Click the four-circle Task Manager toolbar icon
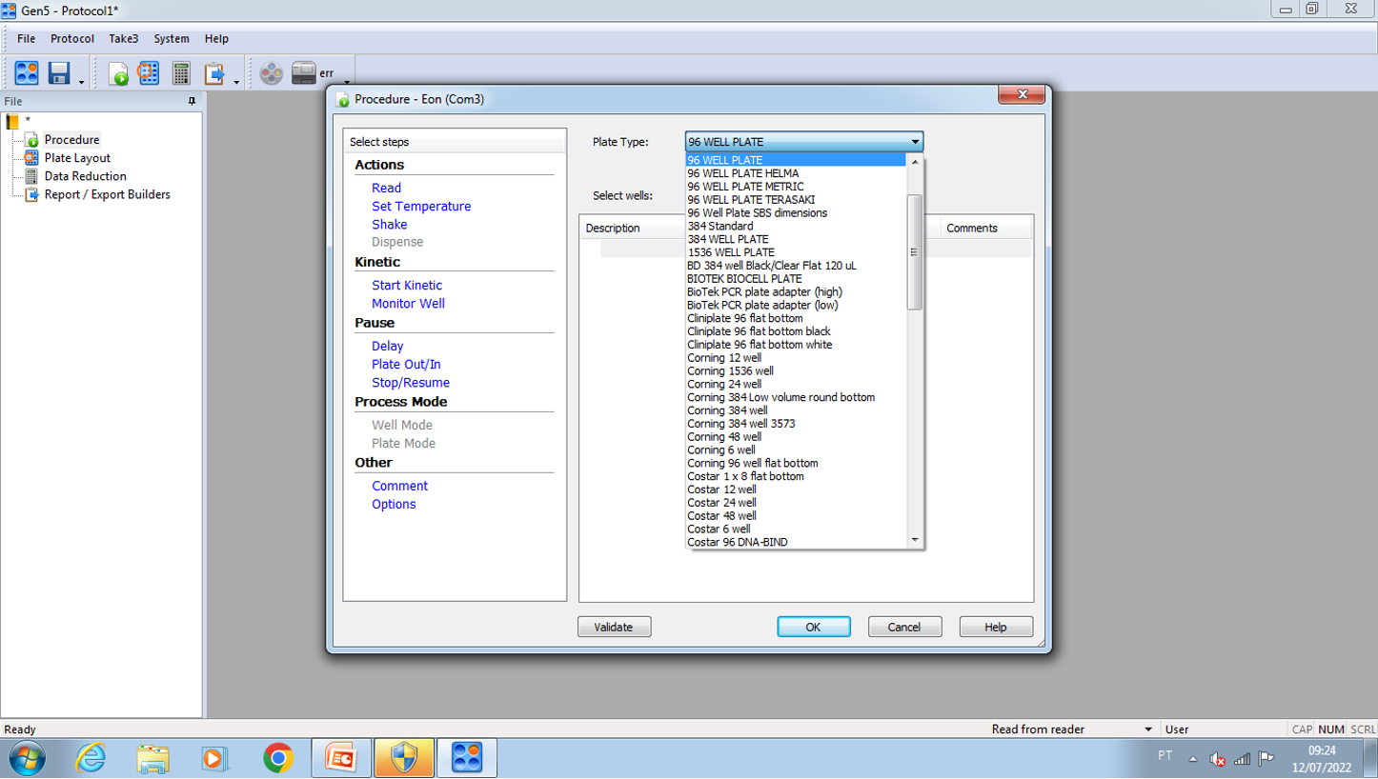 tap(27, 73)
